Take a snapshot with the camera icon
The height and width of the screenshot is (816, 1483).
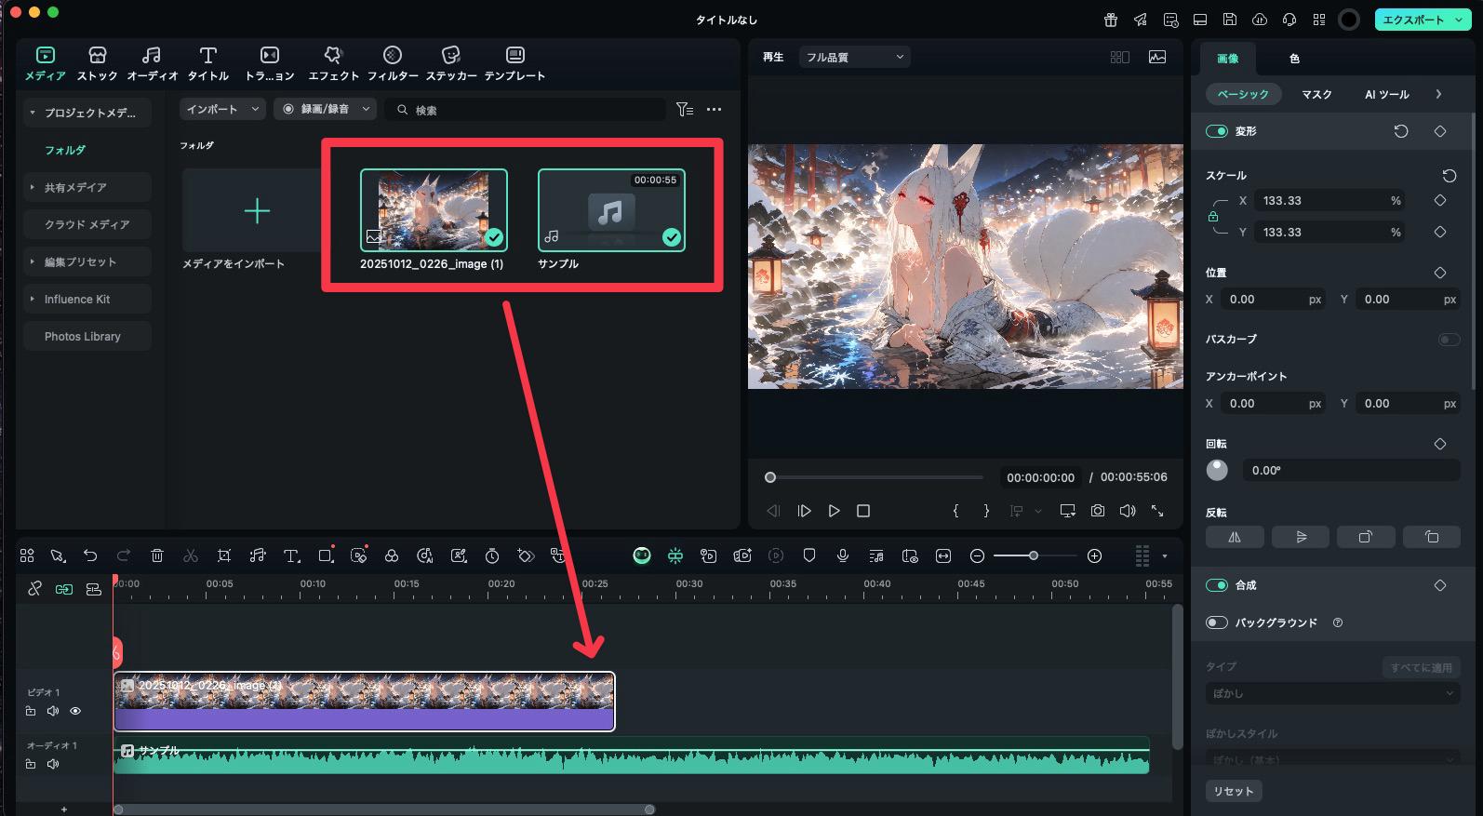(1098, 511)
